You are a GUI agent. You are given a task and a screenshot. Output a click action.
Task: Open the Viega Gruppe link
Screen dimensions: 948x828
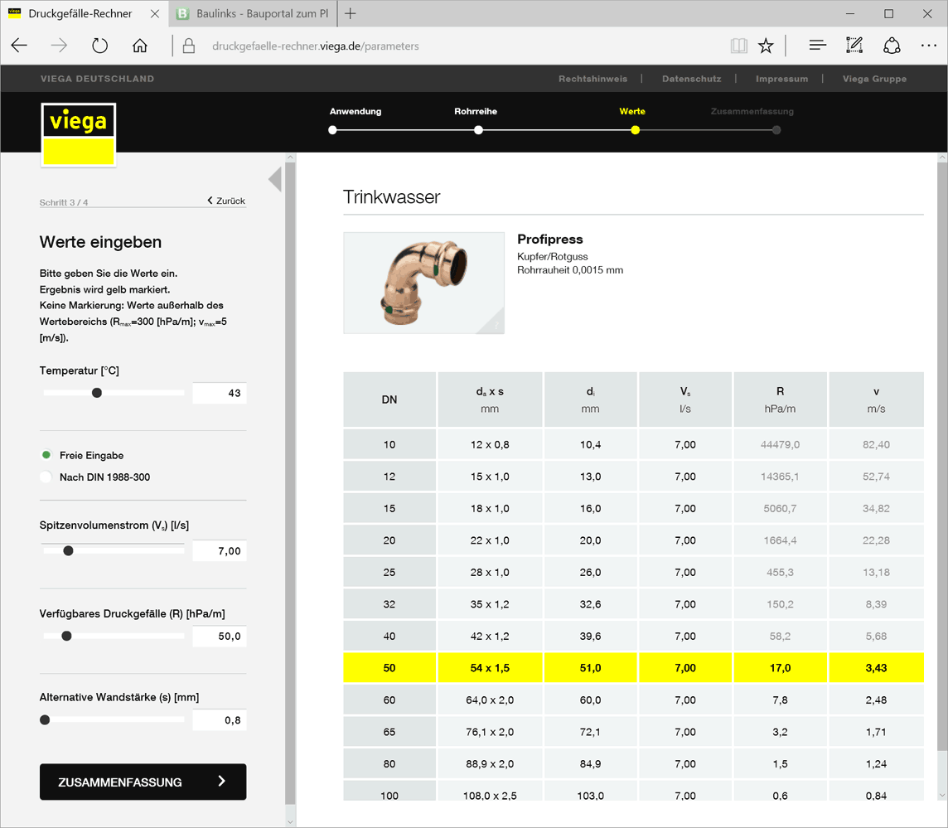[x=874, y=79]
